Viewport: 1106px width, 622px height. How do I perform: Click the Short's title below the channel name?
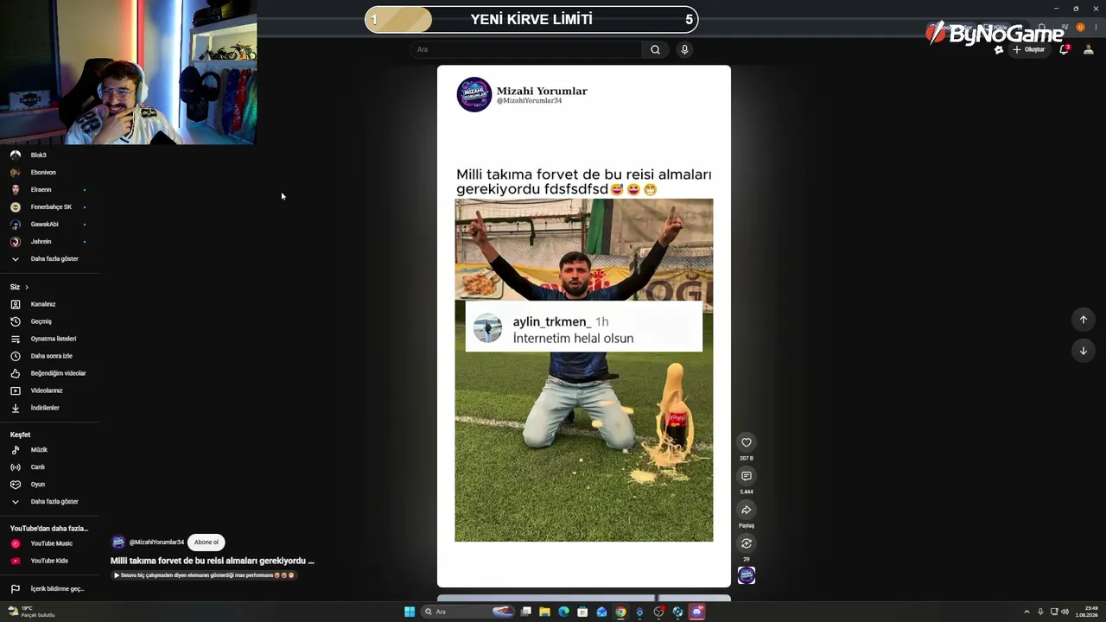coord(213,561)
